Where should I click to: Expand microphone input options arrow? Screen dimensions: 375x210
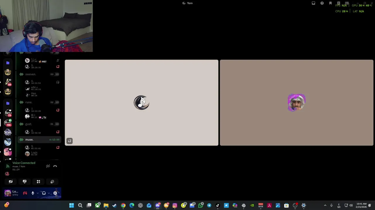click(x=37, y=193)
